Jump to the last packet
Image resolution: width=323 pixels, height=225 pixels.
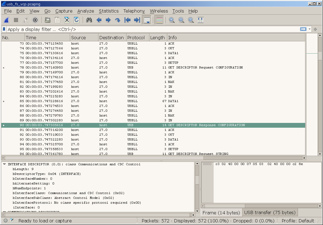point(137,20)
